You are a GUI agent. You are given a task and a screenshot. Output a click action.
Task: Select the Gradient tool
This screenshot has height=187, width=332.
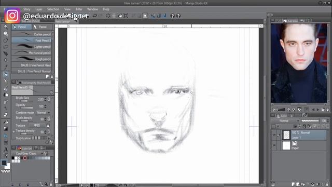tap(6, 129)
